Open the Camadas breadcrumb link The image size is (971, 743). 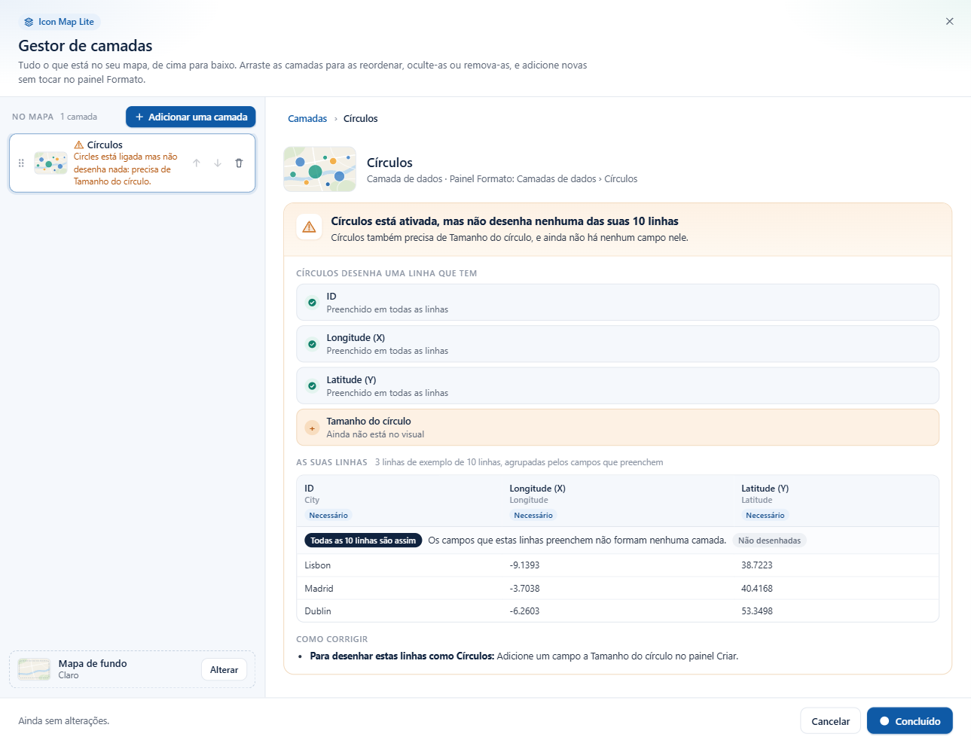click(x=307, y=118)
